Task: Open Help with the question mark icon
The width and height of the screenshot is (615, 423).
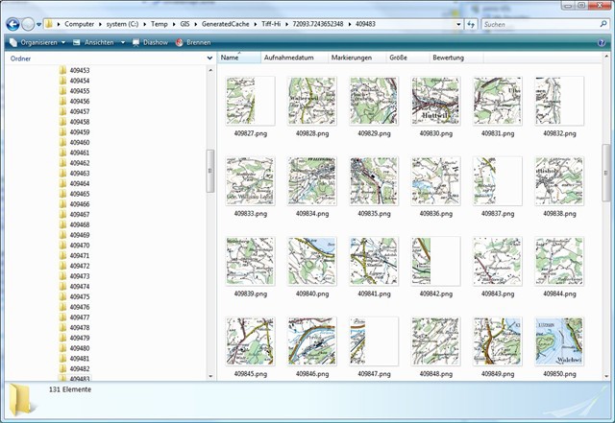Action: coord(602,43)
